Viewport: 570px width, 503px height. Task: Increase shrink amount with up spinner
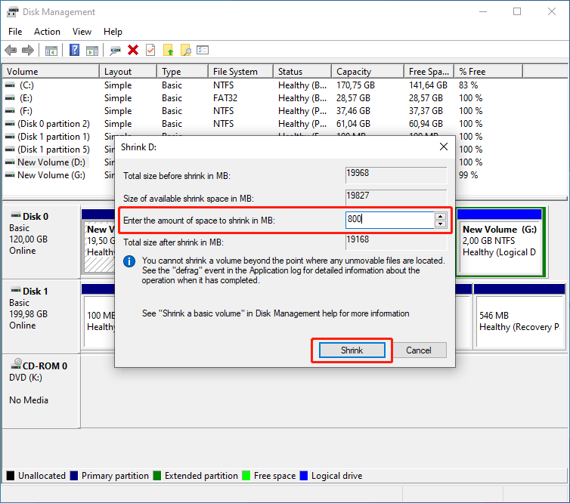click(440, 217)
